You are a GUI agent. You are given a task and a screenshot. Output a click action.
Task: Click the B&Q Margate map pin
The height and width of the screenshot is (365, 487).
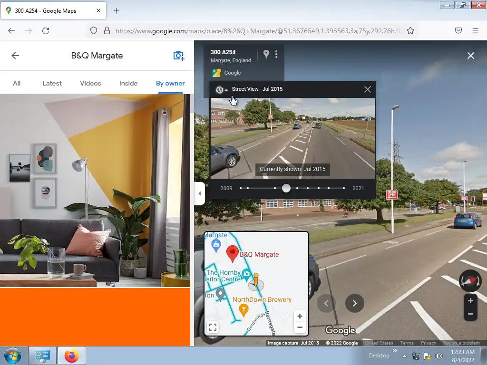[x=232, y=254]
